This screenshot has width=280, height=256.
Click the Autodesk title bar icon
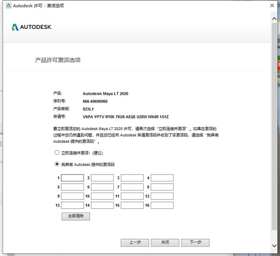pos(8,6)
